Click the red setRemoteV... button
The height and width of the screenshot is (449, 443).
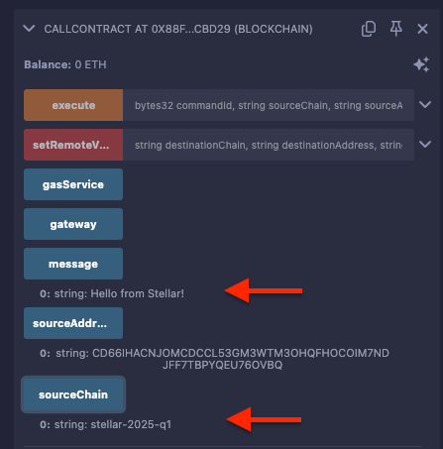pyautogui.click(x=73, y=145)
